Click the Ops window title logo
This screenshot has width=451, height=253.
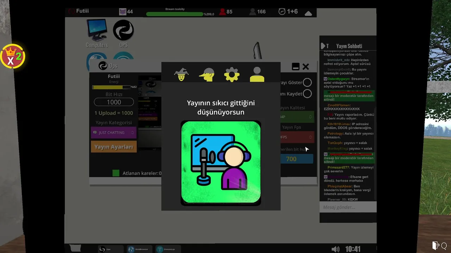point(103,66)
